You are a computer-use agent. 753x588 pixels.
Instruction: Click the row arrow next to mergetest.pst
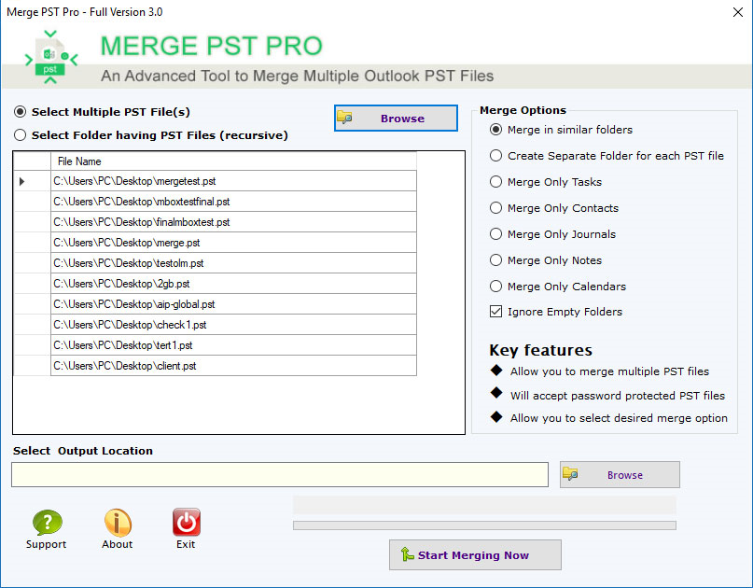click(21, 182)
